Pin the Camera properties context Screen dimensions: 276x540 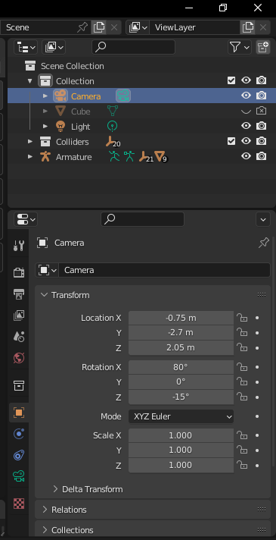[x=263, y=243]
